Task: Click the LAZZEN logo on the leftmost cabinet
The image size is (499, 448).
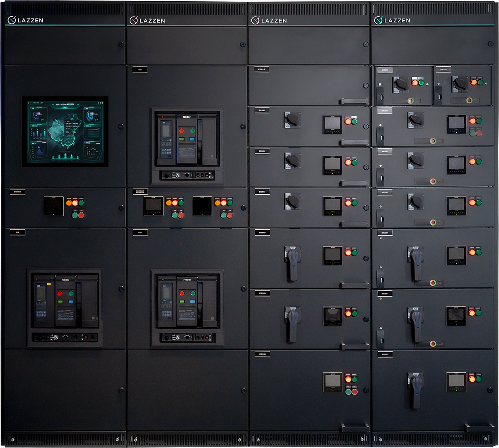Action: click(x=26, y=20)
